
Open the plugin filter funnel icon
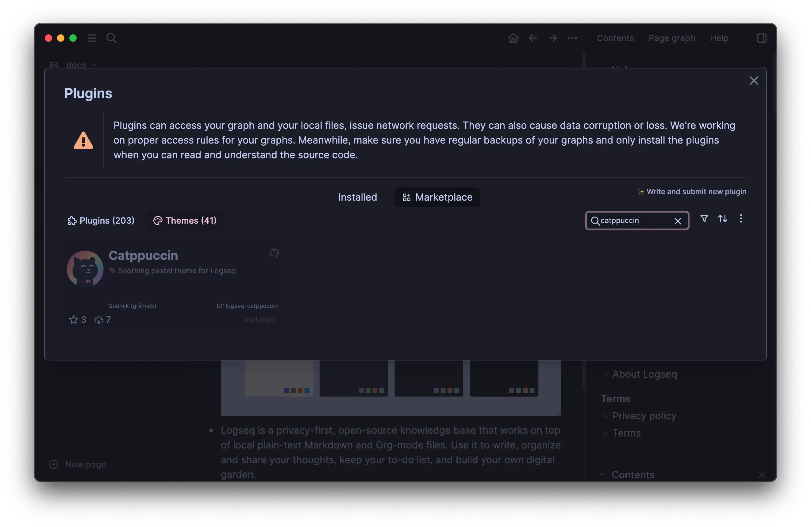click(x=704, y=218)
